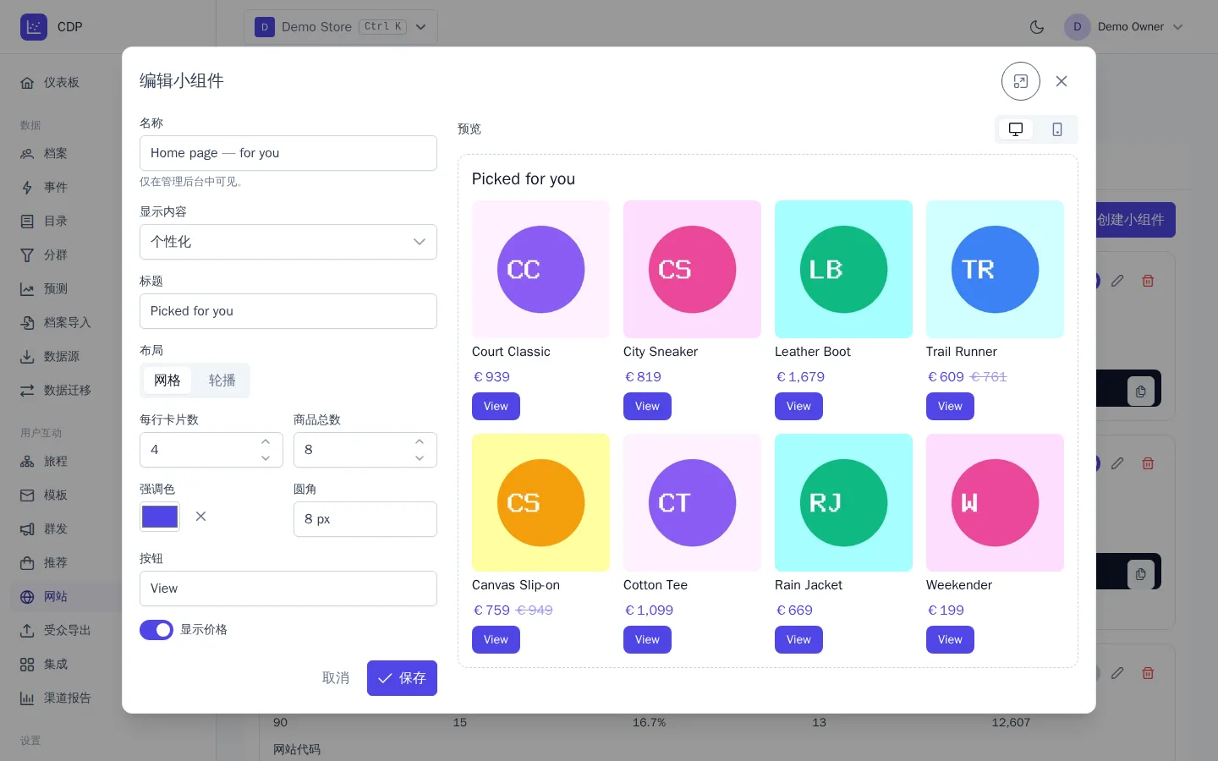Screen dimensions: 1218x761
Task: Open the Demo Owner account menu
Action: [x=1124, y=27]
